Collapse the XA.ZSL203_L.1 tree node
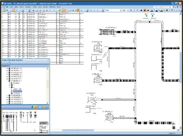Screen dimensions: 183x136 tap(7, 81)
